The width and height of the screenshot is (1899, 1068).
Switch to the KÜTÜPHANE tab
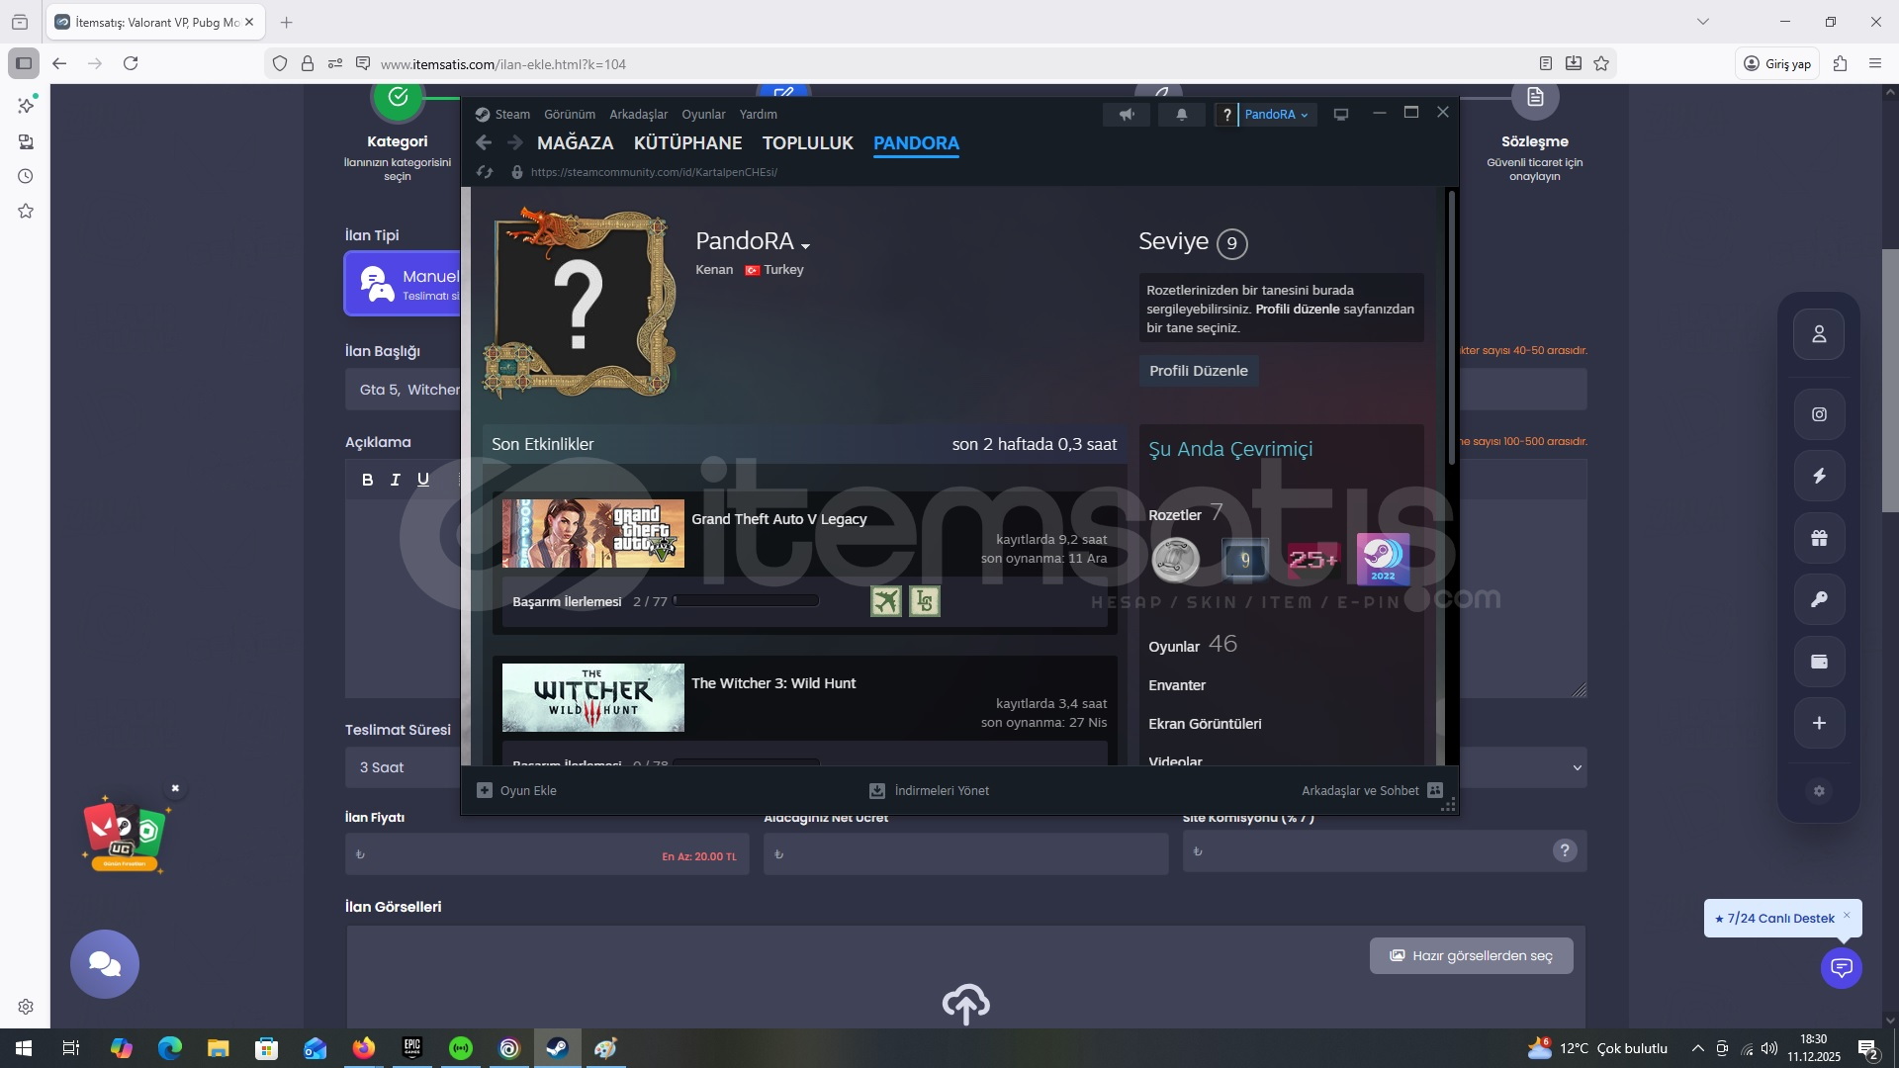pyautogui.click(x=687, y=142)
